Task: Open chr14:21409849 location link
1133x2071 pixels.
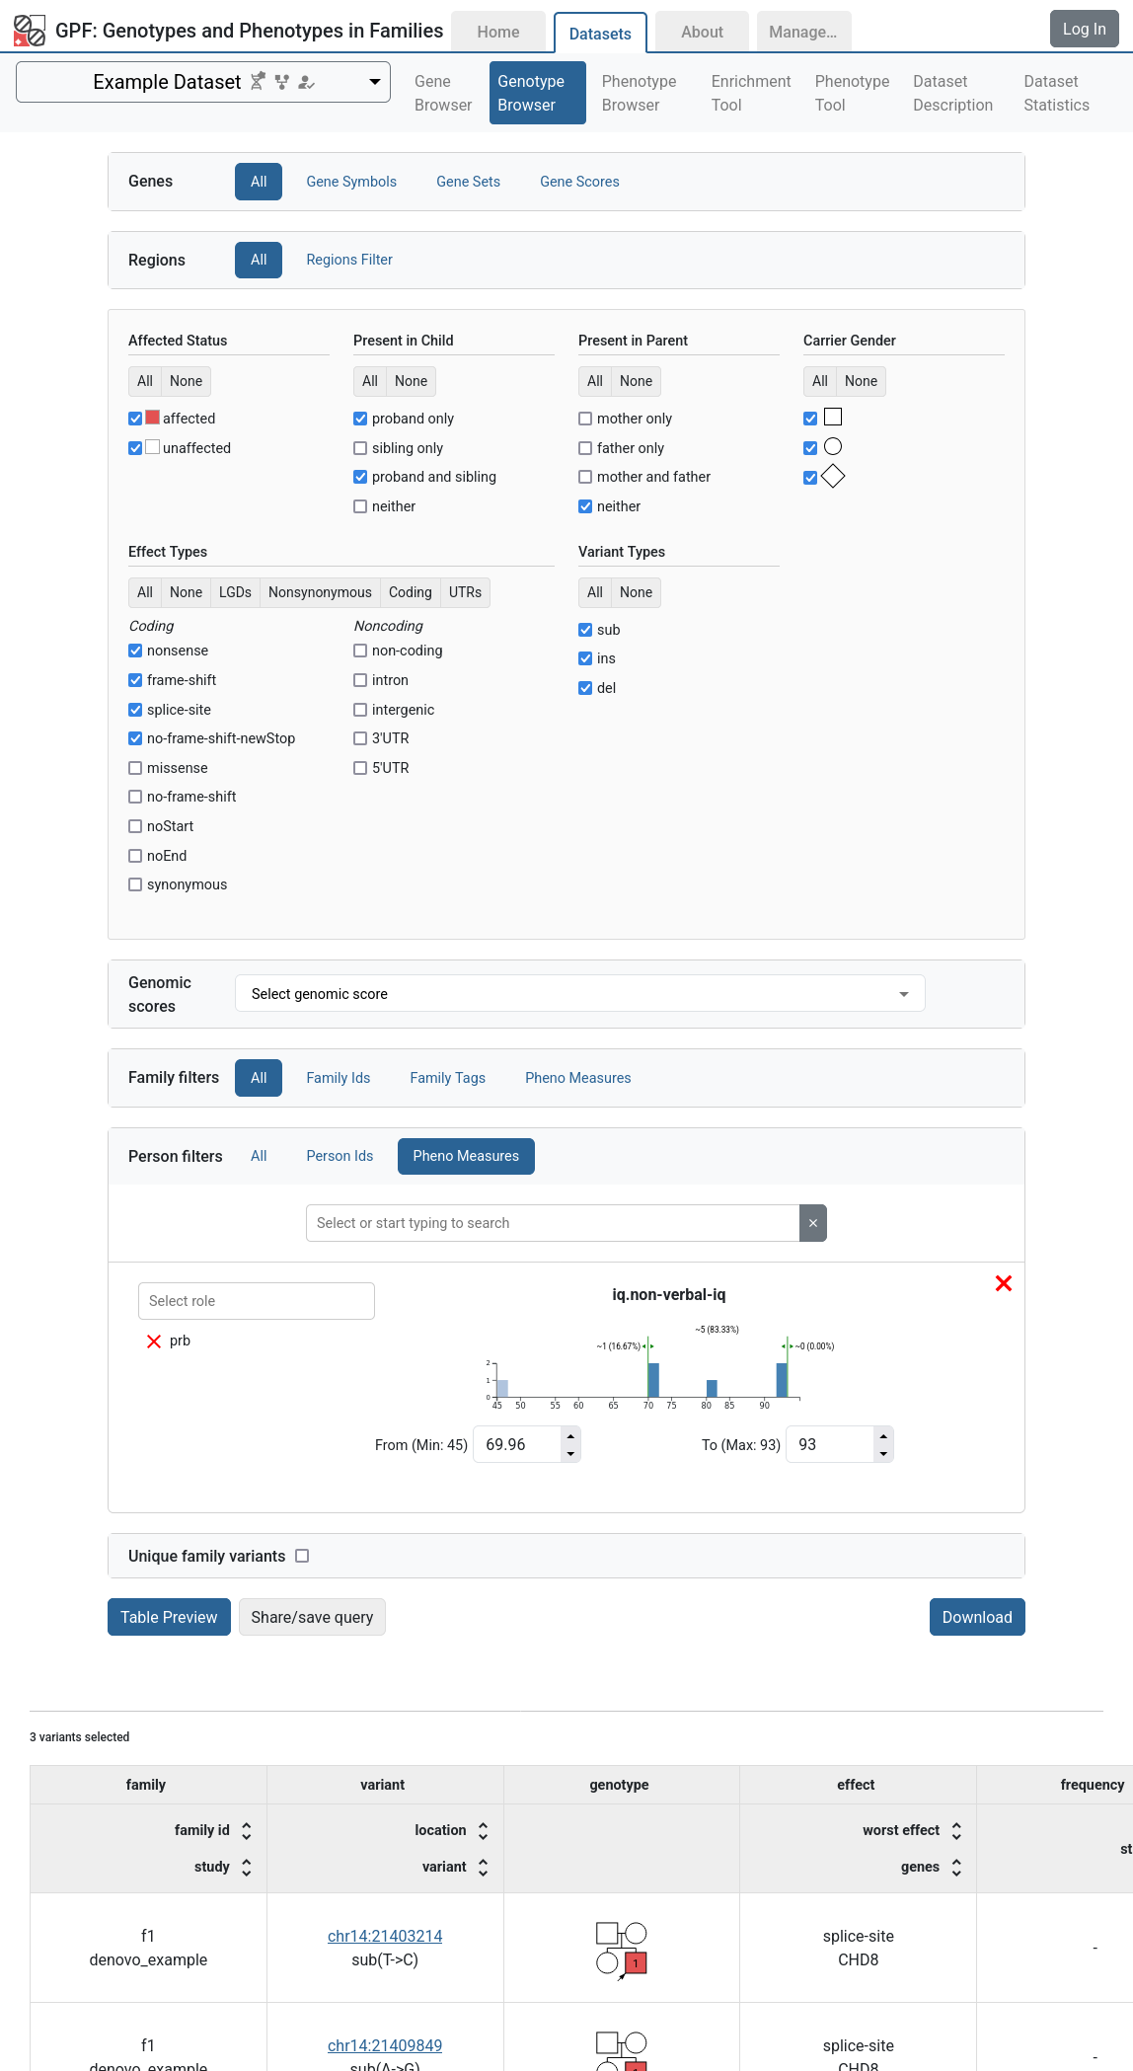Action: 385,2045
